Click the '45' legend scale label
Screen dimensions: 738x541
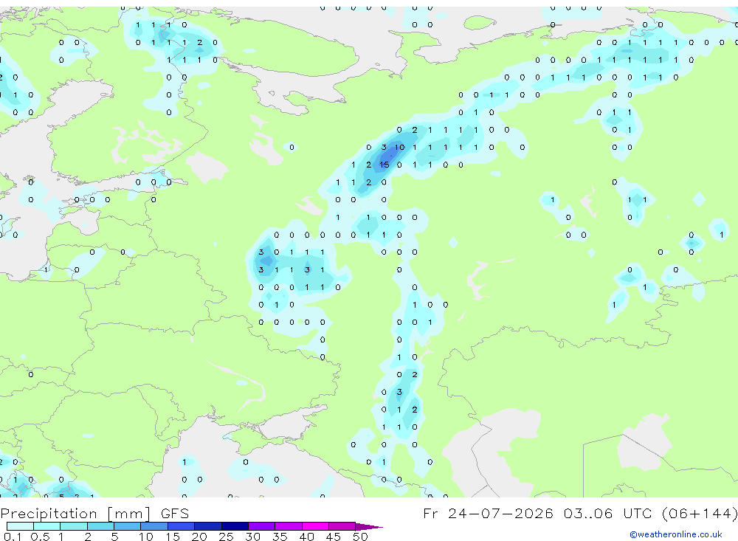pos(334,537)
